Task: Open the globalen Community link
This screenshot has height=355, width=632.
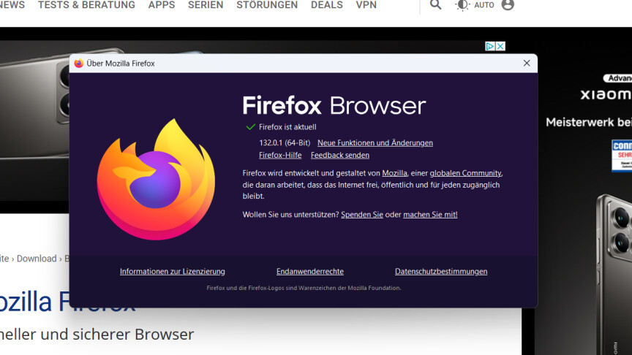Action: point(465,173)
